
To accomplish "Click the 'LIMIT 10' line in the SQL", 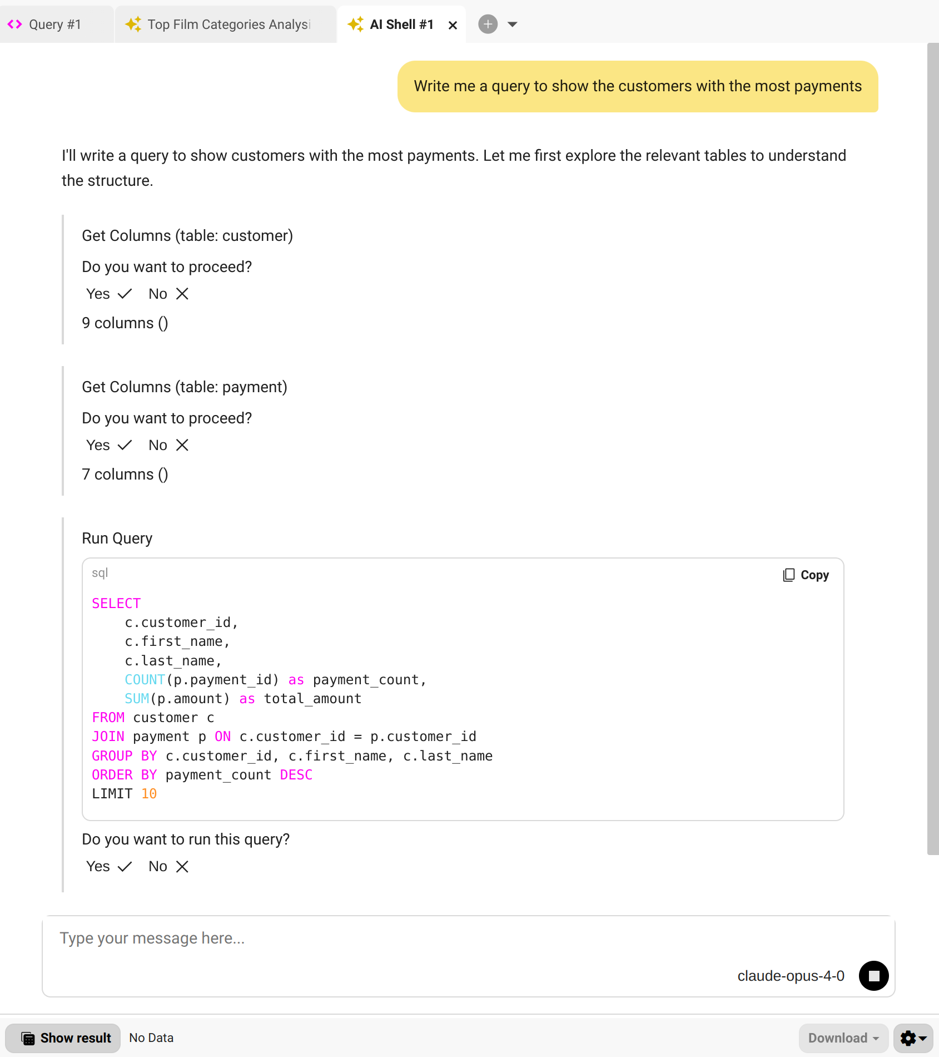I will pyautogui.click(x=125, y=794).
